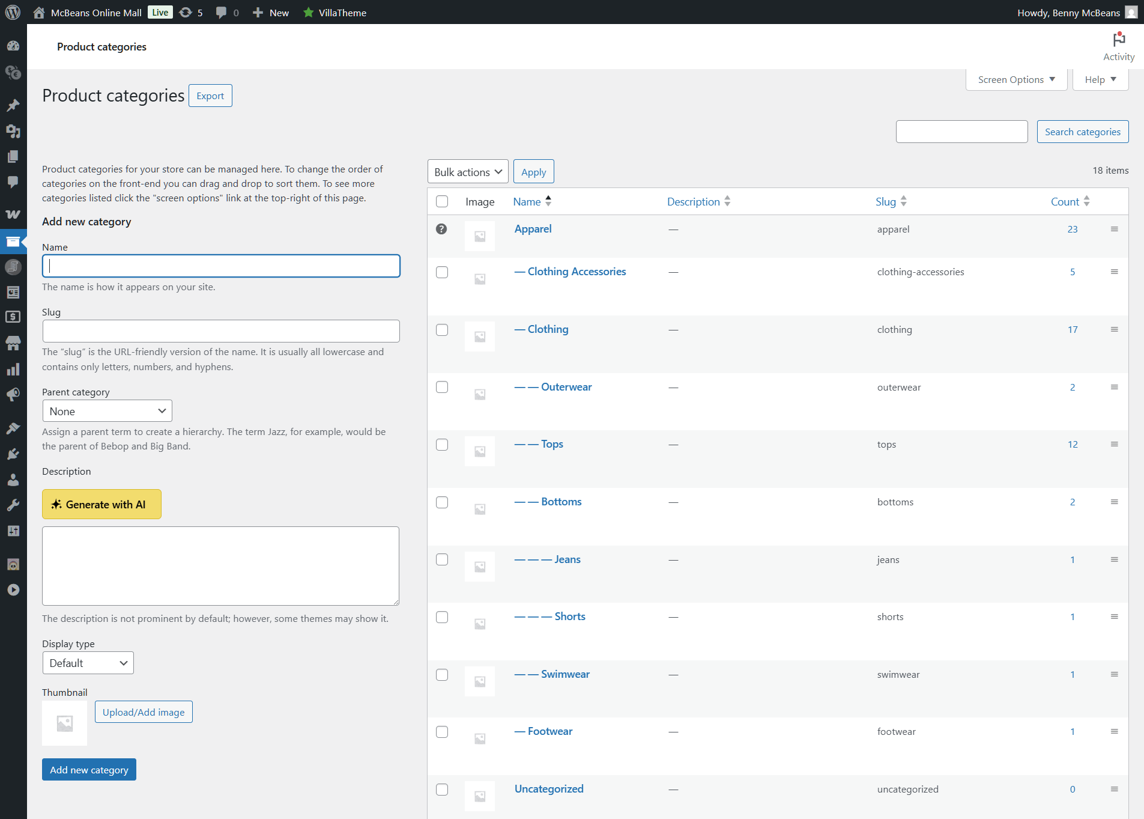This screenshot has height=819, width=1144.
Task: Open Analytics bar chart in sidebar
Action: coord(13,369)
